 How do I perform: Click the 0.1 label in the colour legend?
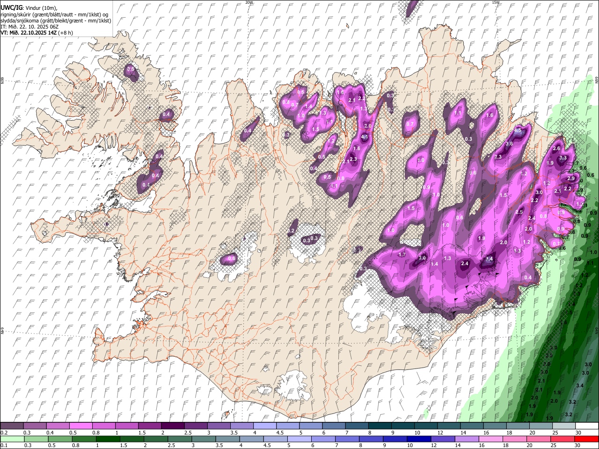coord(4,446)
